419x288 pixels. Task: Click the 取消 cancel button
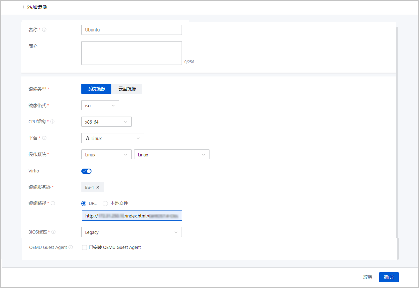coord(367,277)
